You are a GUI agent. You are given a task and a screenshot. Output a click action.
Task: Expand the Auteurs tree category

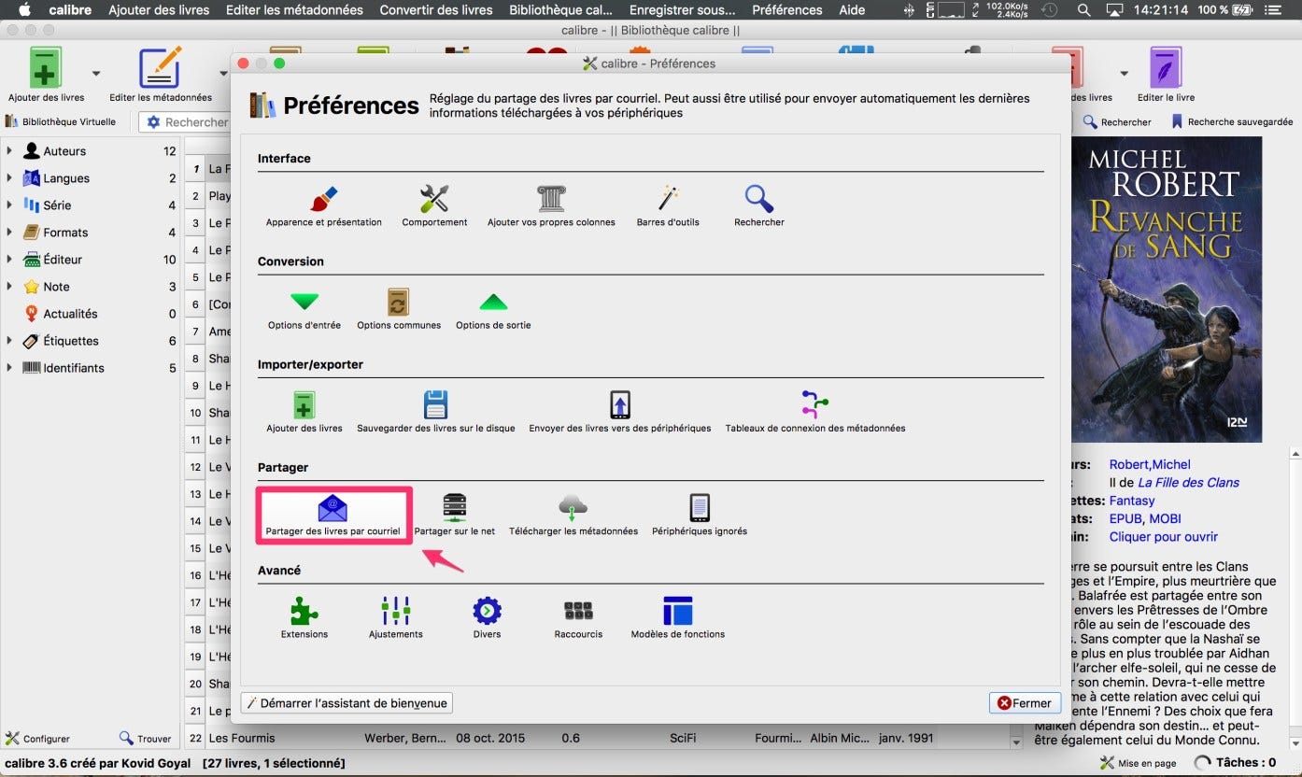coord(9,150)
